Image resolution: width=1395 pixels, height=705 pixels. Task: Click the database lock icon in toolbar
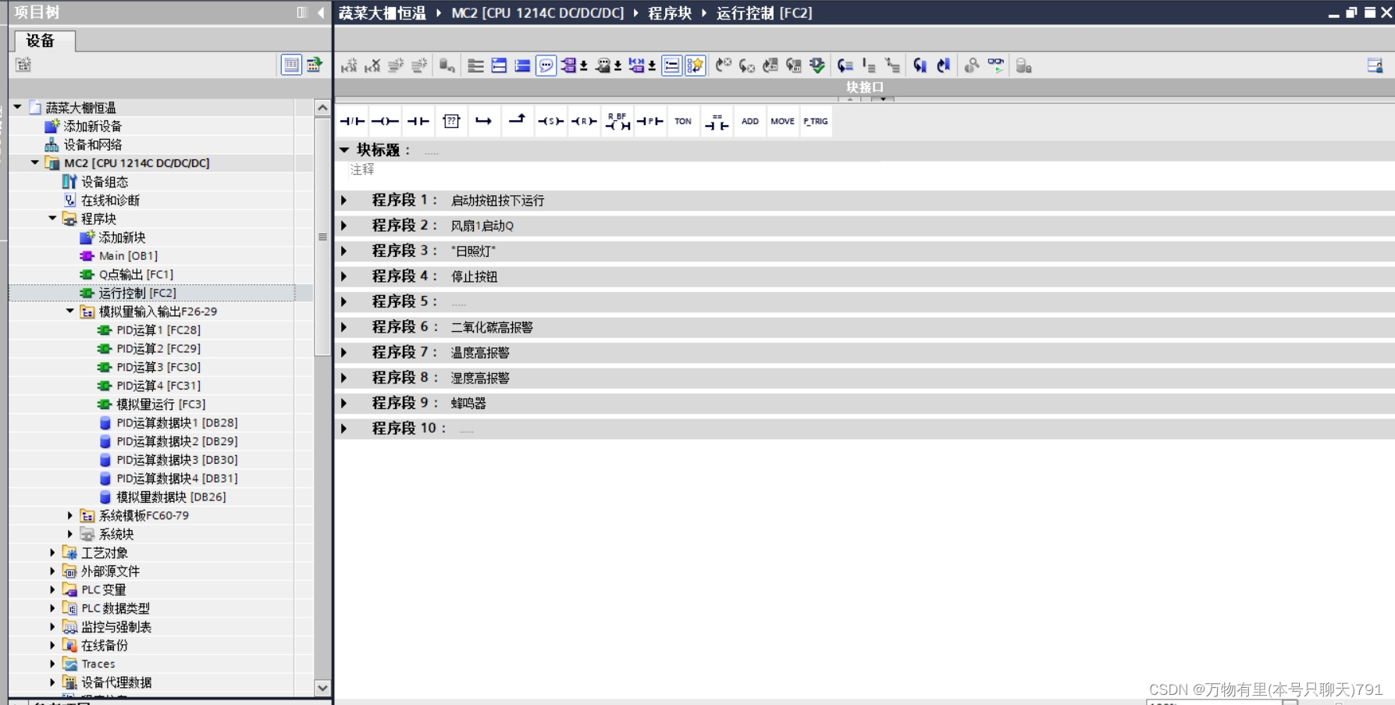point(1023,66)
